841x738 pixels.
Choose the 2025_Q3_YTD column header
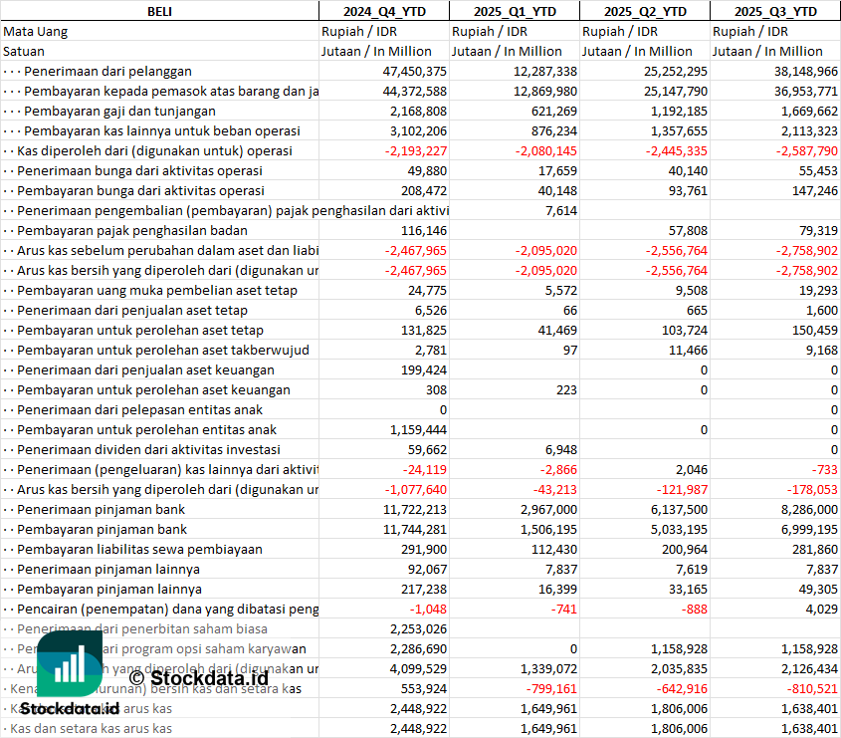click(x=775, y=11)
